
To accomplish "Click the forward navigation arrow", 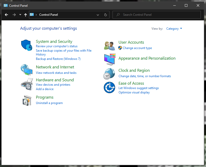I will coord(14,15).
